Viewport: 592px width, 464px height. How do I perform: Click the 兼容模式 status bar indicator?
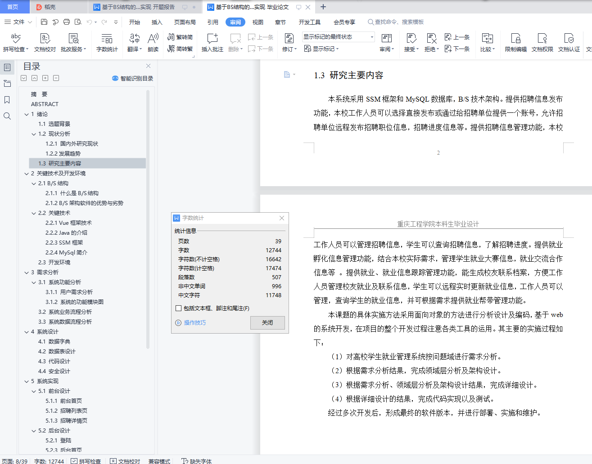coord(159,461)
